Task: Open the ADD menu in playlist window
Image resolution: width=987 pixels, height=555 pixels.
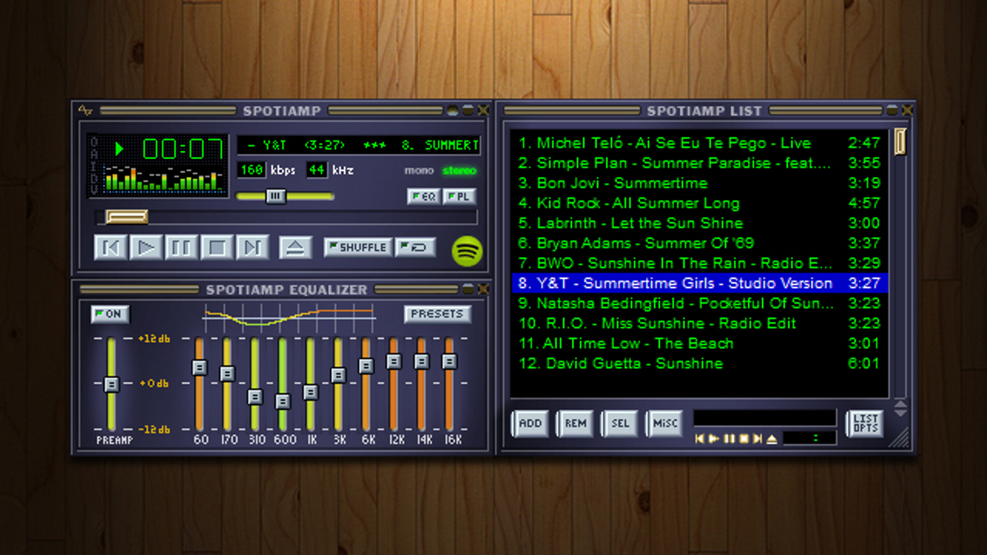Action: [530, 424]
